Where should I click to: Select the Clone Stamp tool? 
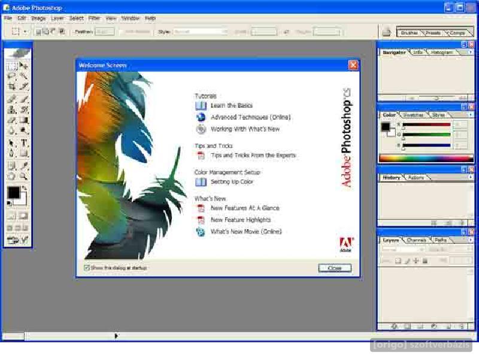(x=11, y=109)
